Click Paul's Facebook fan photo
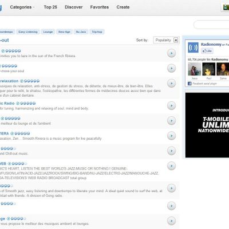 (209, 69)
